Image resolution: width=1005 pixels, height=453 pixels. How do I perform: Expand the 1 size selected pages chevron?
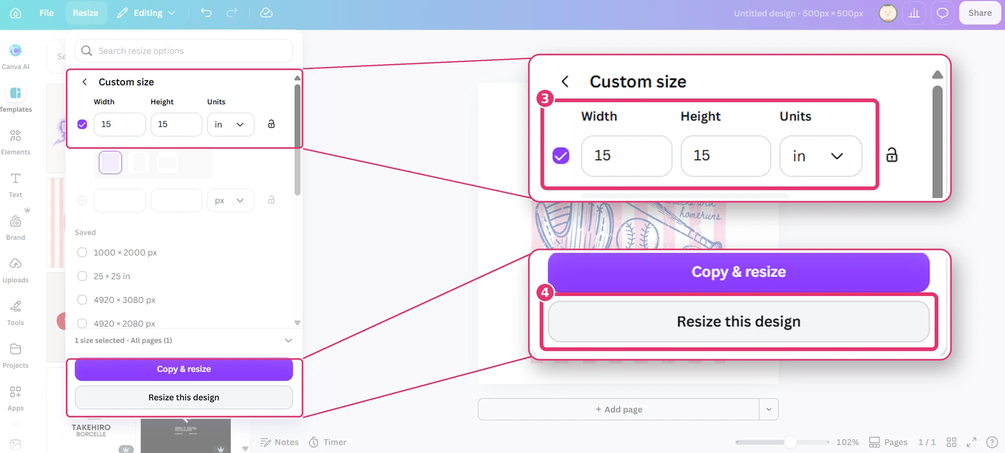tap(288, 340)
